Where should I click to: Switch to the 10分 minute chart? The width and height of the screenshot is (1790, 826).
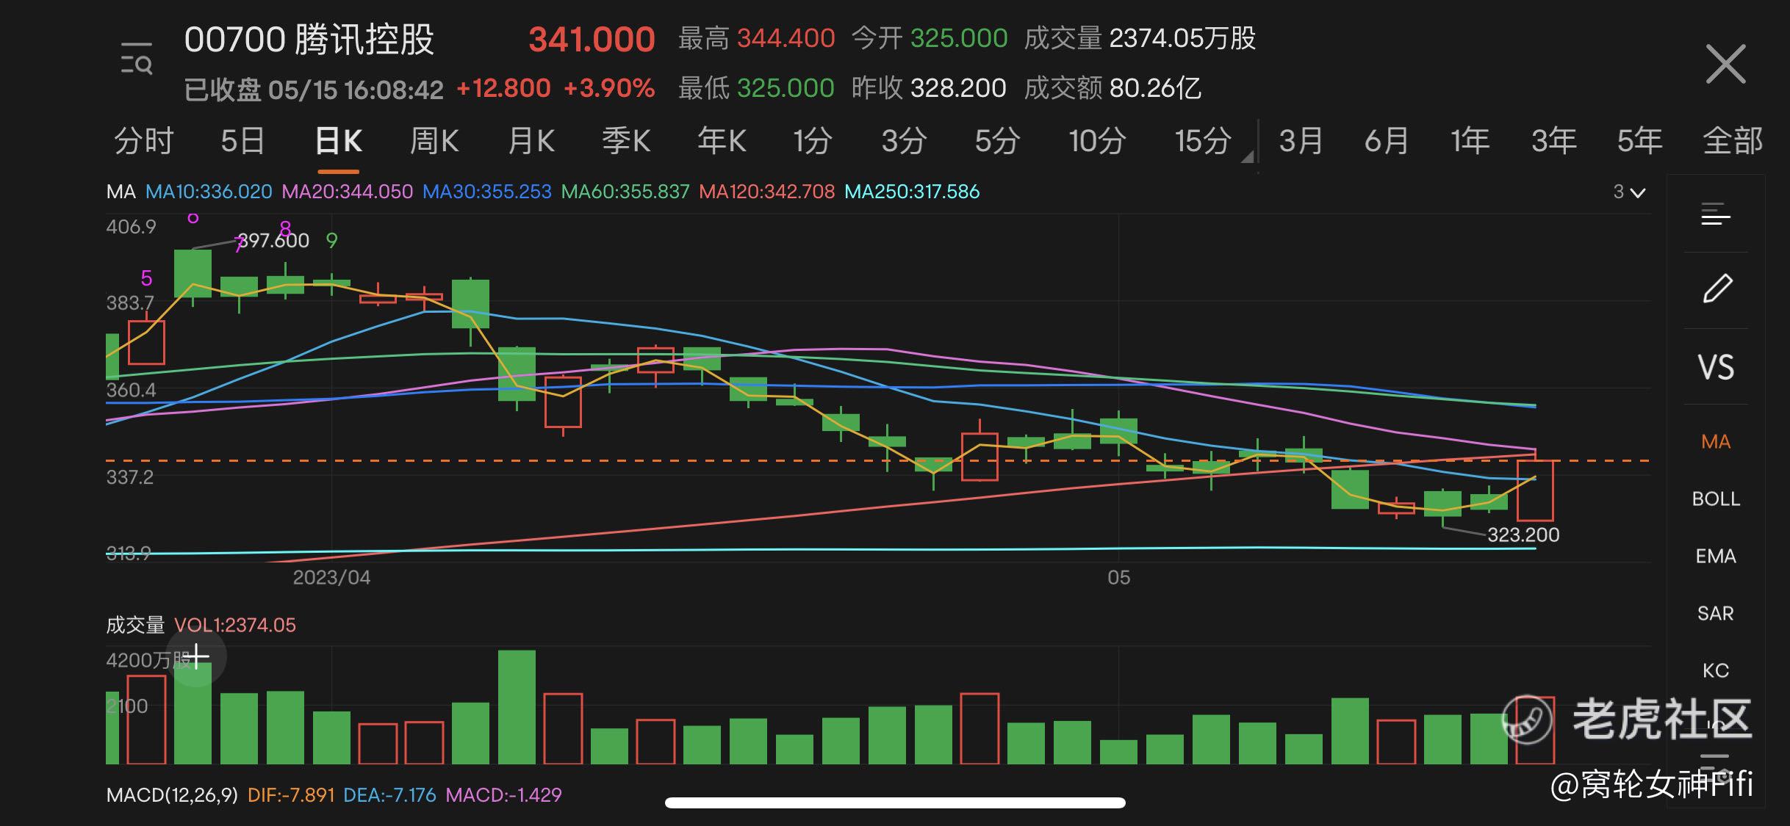pos(1097,140)
